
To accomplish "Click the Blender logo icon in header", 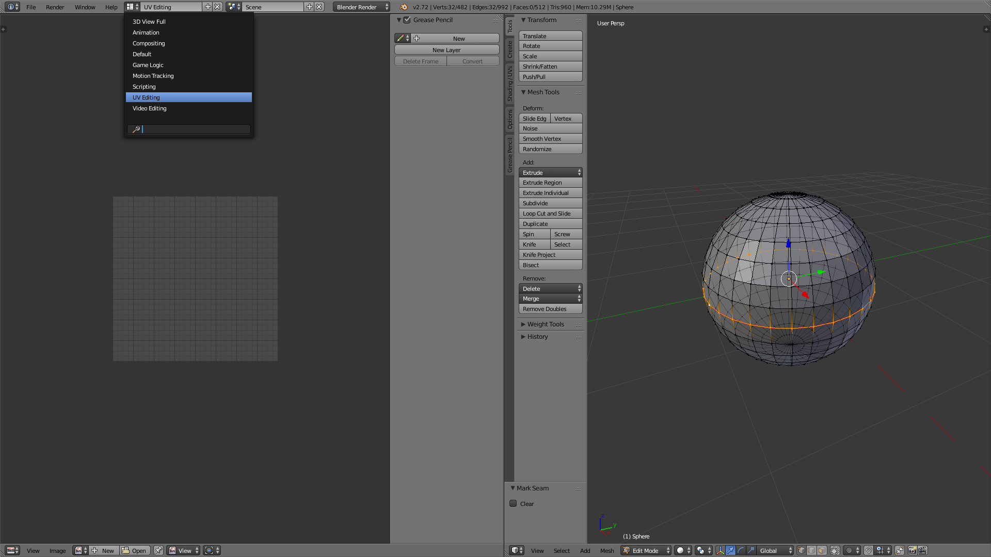I will point(404,7).
